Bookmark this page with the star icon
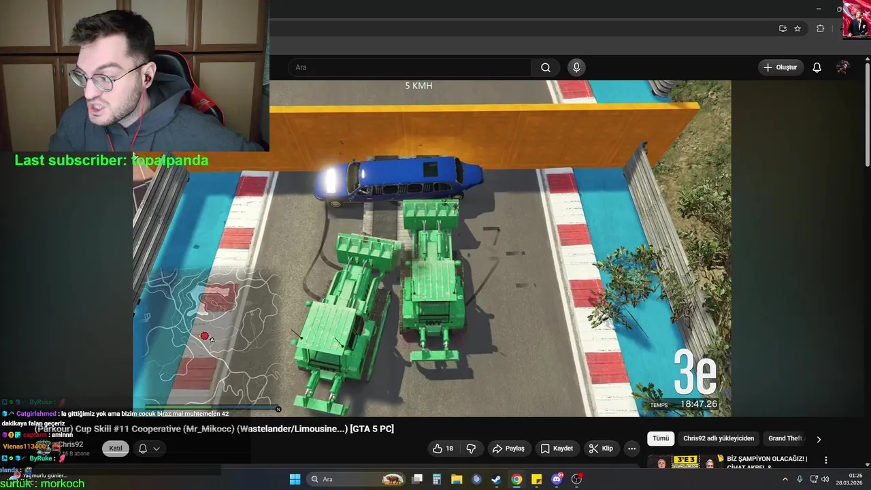871x490 pixels. click(x=798, y=29)
